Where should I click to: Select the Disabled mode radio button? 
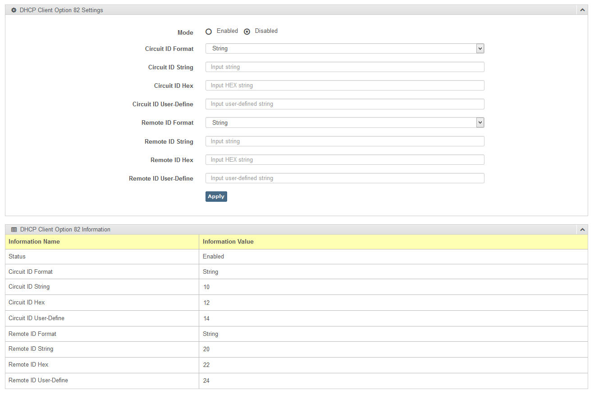(x=247, y=32)
